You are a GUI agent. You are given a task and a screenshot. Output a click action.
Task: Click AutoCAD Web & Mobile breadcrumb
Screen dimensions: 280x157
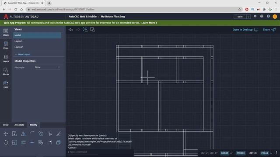83,17
